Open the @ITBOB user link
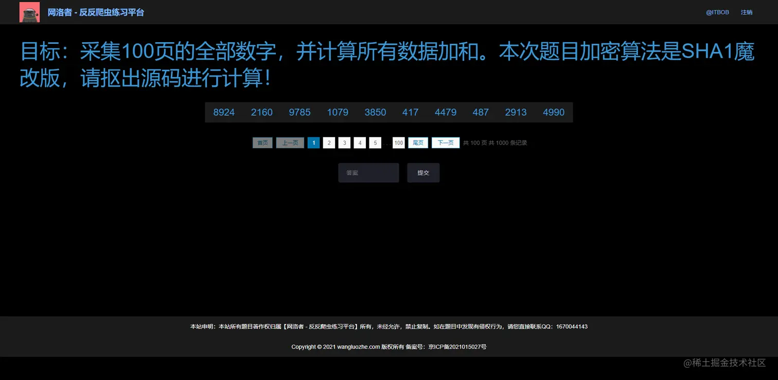 click(717, 12)
